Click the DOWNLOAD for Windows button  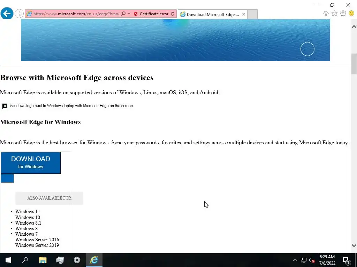(x=31, y=163)
